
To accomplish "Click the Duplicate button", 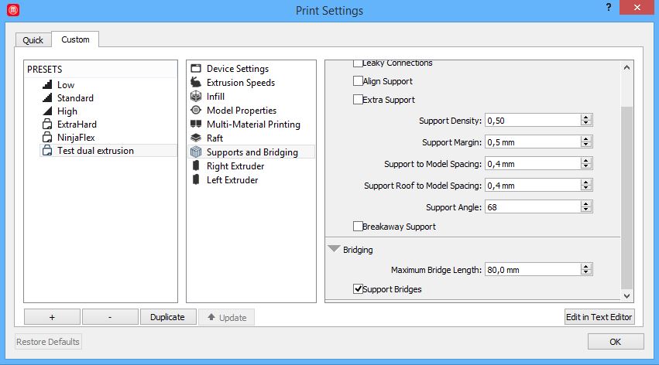I will 167,317.
